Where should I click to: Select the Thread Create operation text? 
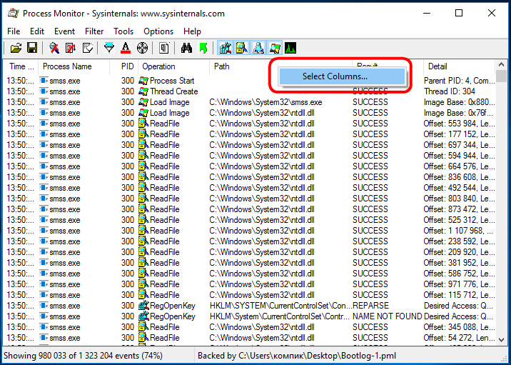pyautogui.click(x=174, y=91)
